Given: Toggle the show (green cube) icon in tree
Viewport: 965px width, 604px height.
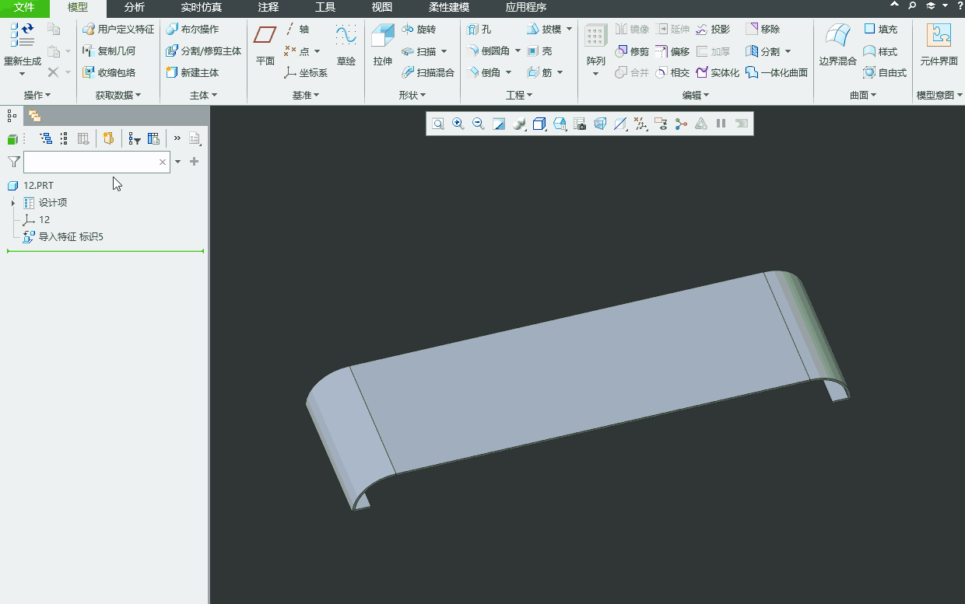Looking at the screenshot, I should [x=12, y=139].
